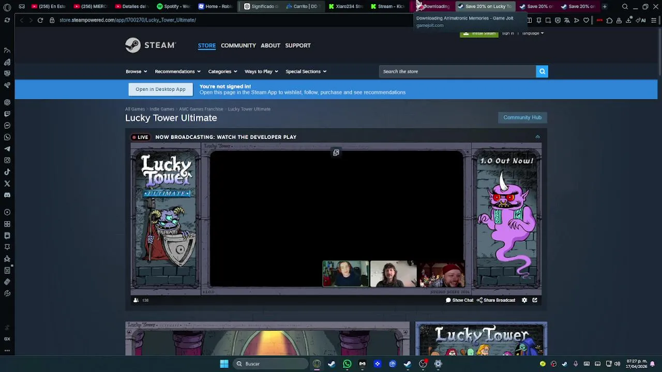Open a new browser tab with plus
Viewport: 662px width, 372px height.
point(605,7)
